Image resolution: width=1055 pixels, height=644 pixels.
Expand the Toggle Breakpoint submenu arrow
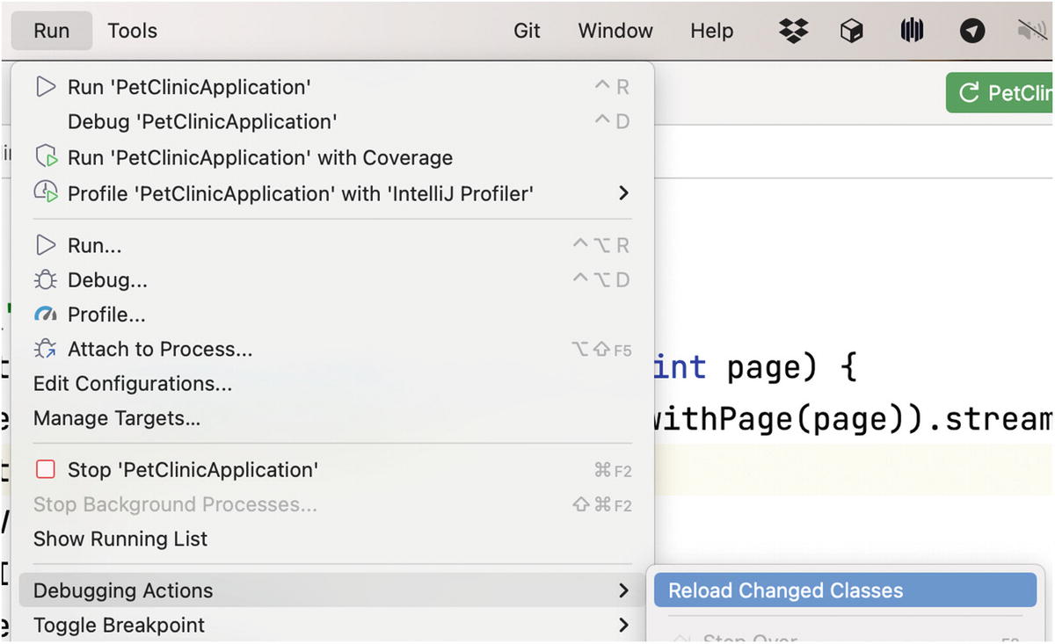pyautogui.click(x=623, y=626)
